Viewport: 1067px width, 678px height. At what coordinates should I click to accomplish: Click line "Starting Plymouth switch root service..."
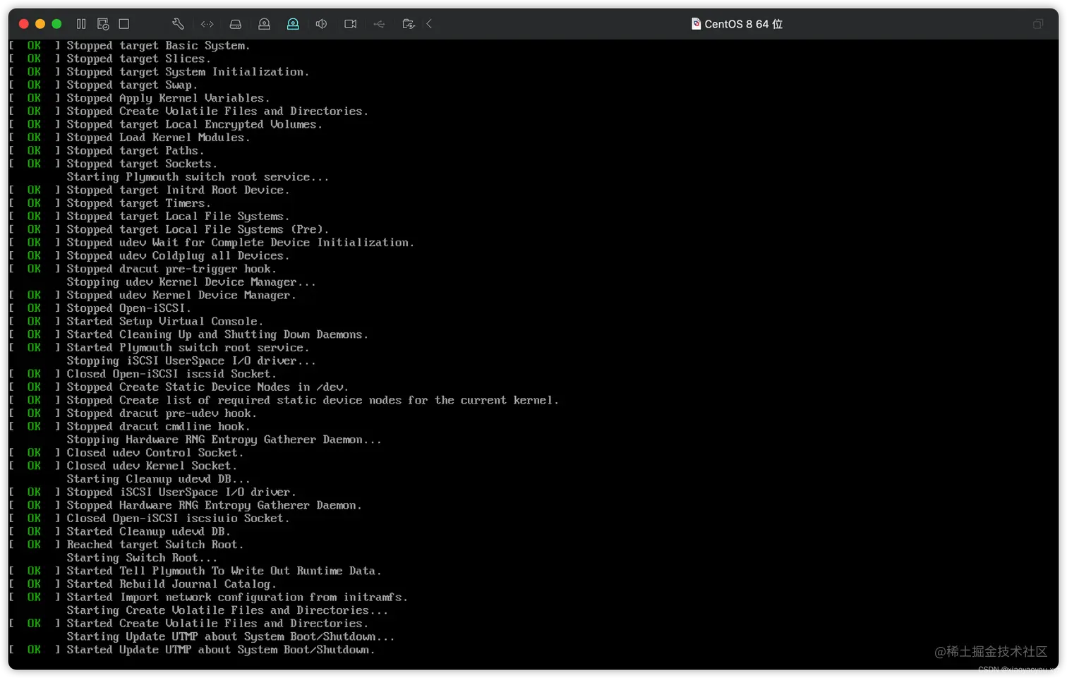click(198, 177)
